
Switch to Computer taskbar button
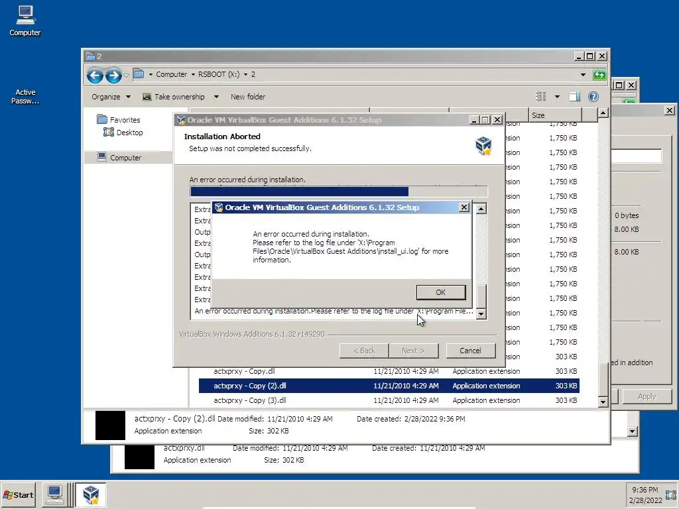tap(54, 494)
